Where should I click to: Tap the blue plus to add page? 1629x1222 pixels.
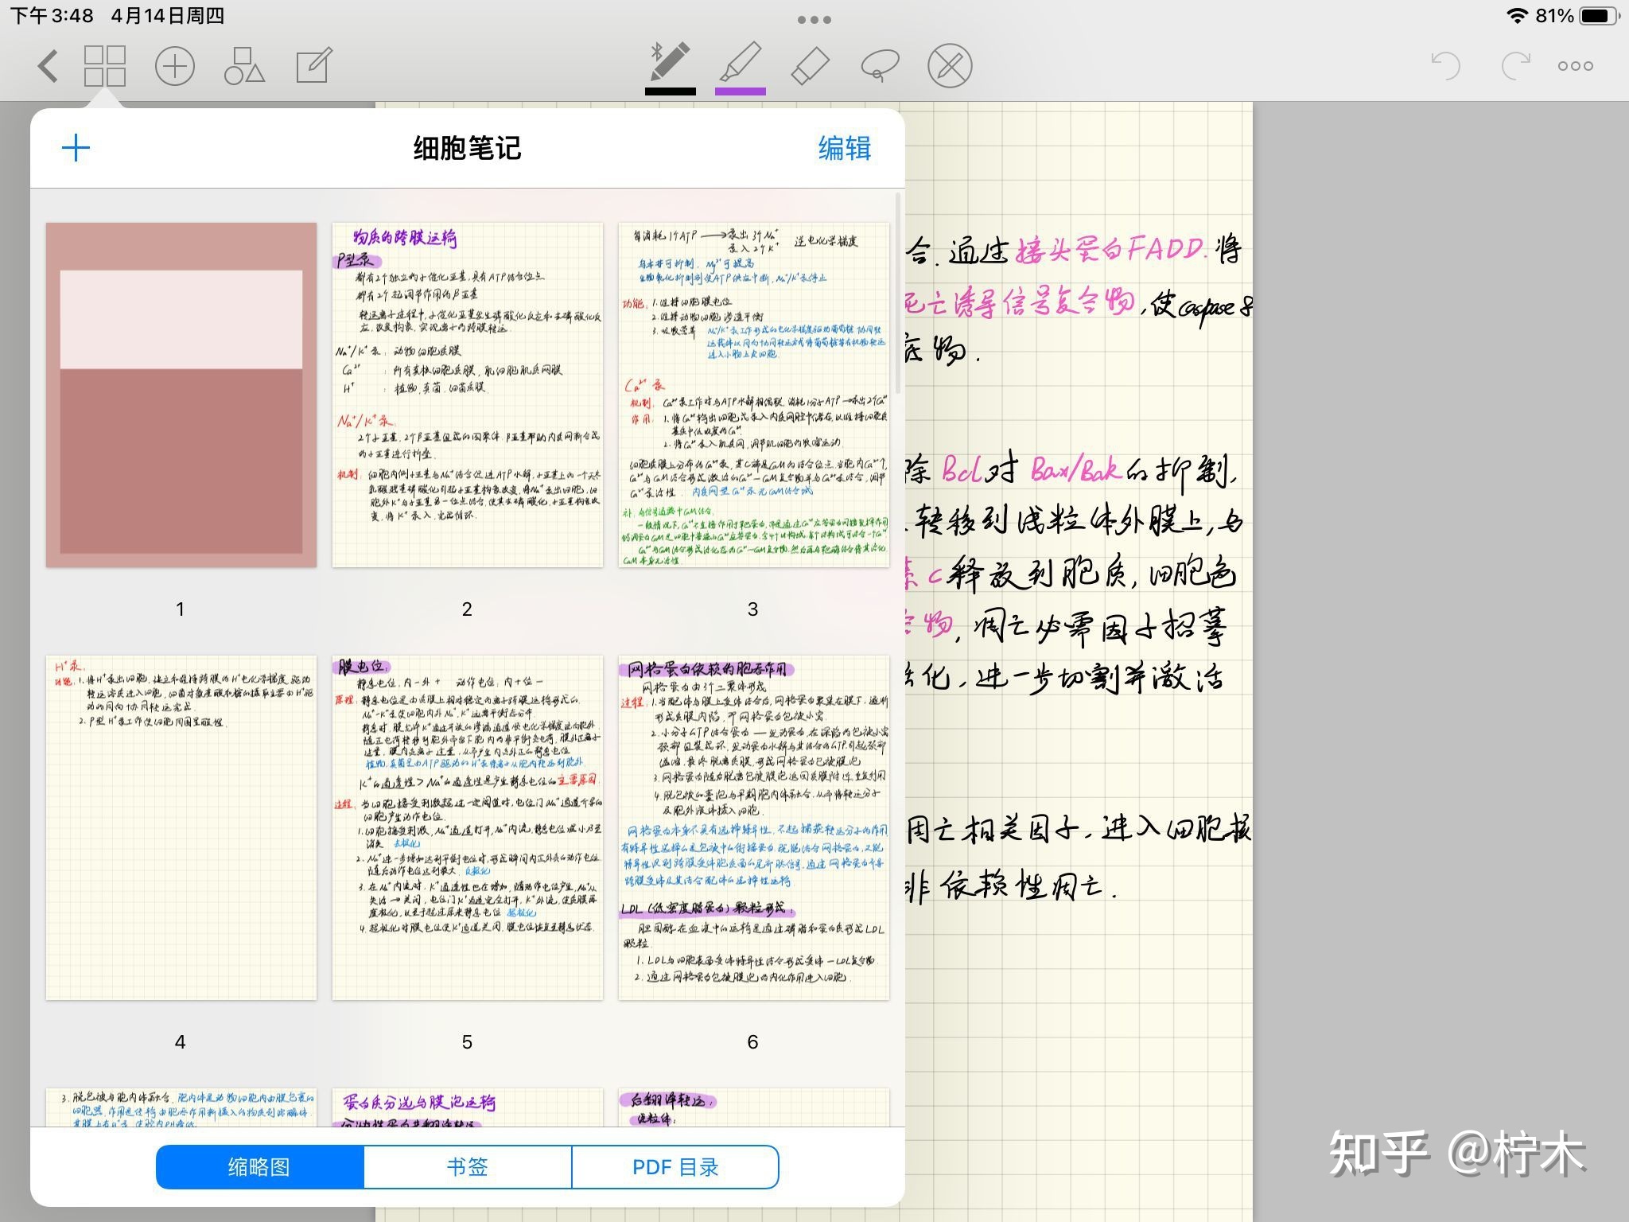(76, 148)
